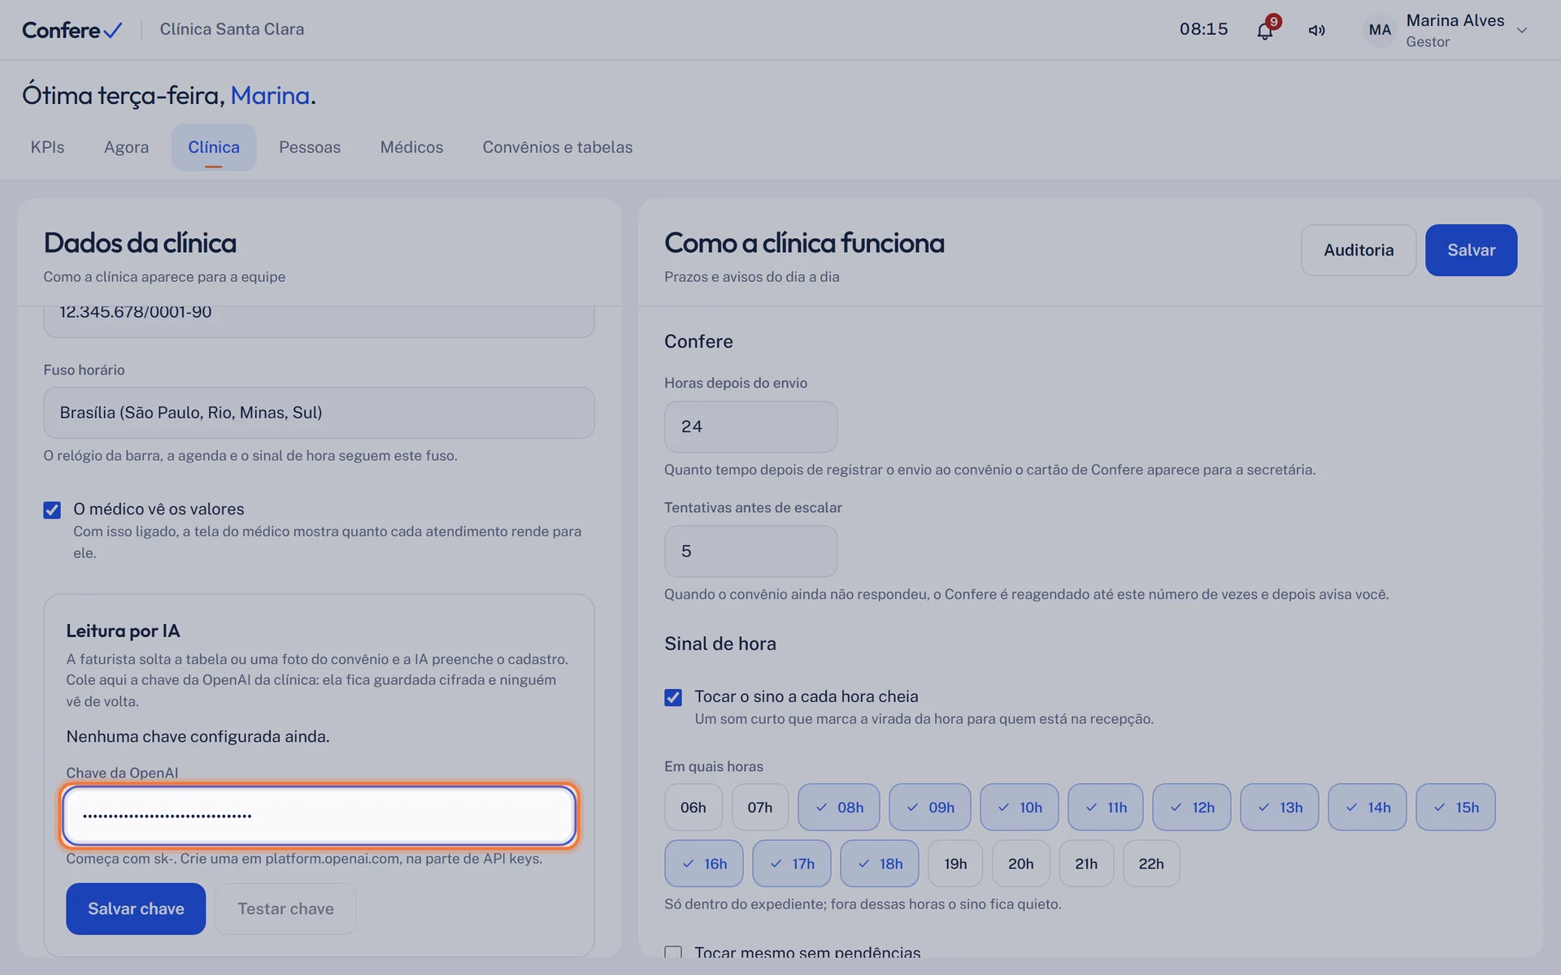The height and width of the screenshot is (975, 1561).
Task: Enable the 22h hour chip
Action: point(1151,863)
